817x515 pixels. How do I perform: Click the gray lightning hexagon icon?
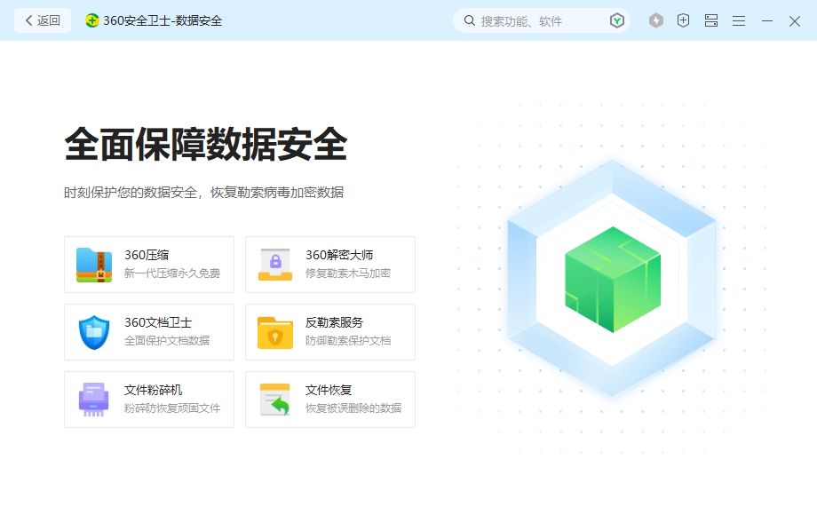point(656,20)
